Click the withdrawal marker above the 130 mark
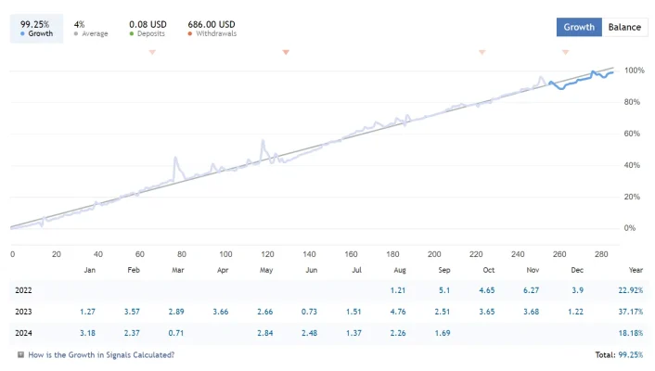655x371 pixels. (x=286, y=52)
